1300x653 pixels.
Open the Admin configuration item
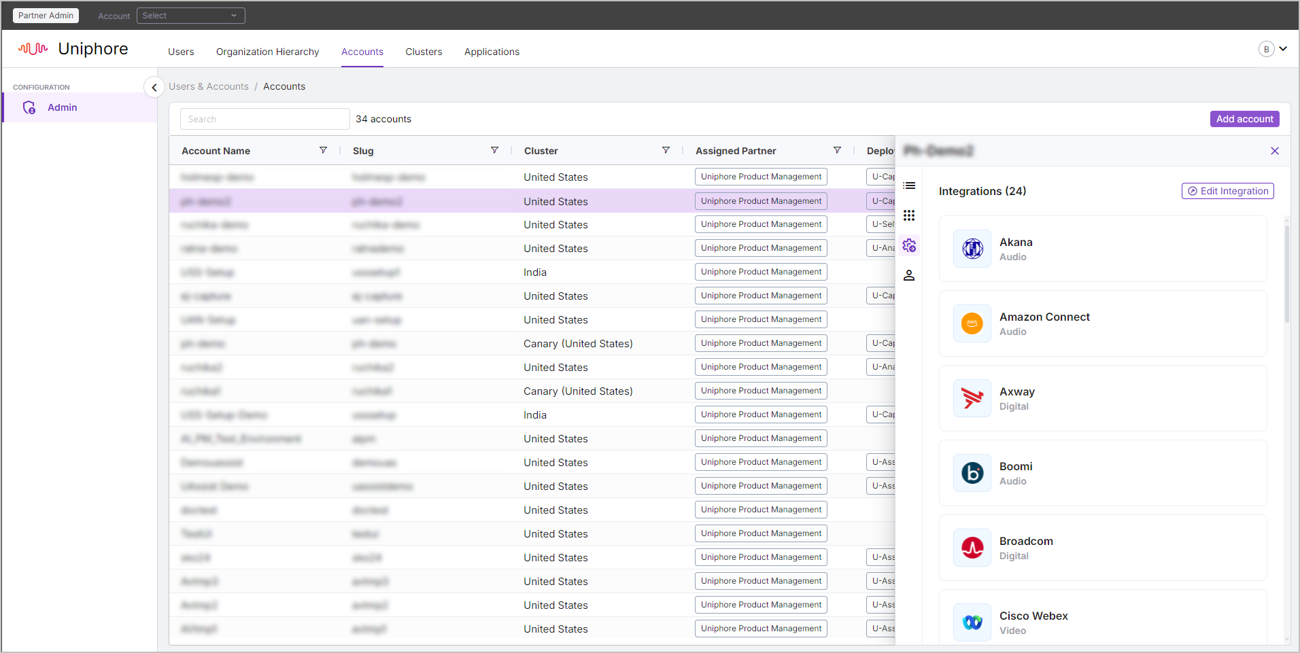click(80, 107)
